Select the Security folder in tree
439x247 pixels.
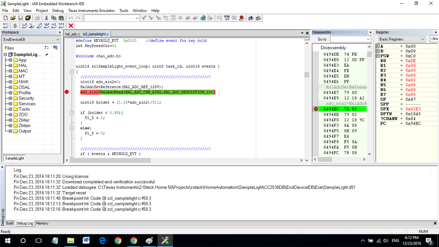pyautogui.click(x=26, y=98)
